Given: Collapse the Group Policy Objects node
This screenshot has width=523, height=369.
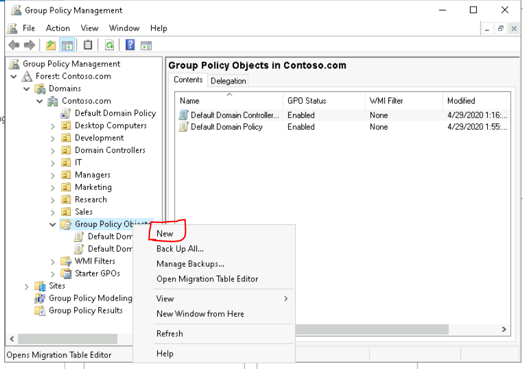Looking at the screenshot, I should click(x=52, y=225).
